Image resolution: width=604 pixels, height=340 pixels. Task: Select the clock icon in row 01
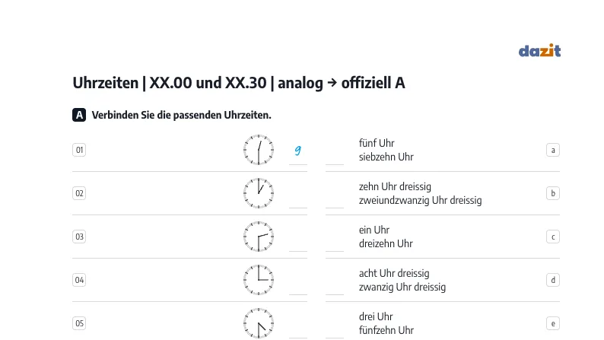coord(259,150)
